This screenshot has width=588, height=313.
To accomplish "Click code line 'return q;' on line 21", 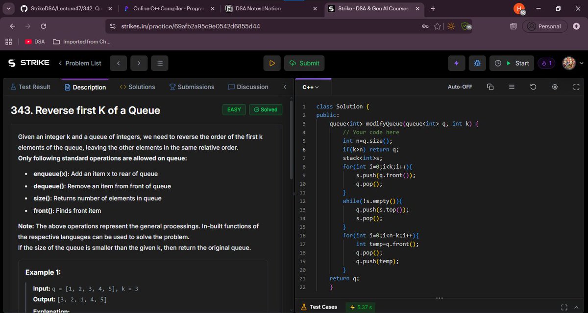I will [x=344, y=278].
